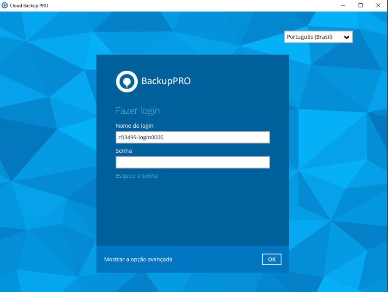Minimize the Cloud Backup PRO window

[343, 6]
